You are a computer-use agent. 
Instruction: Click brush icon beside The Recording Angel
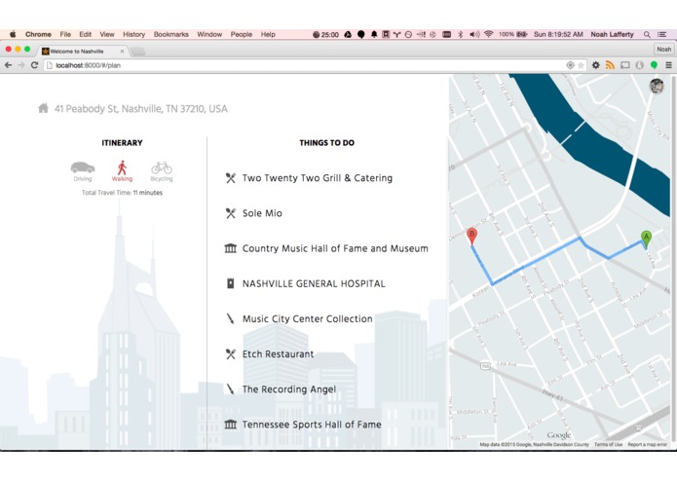point(231,389)
